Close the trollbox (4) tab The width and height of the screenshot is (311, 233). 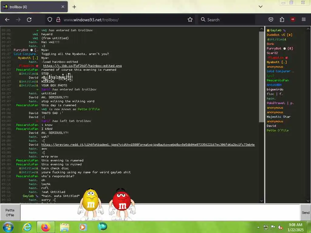click(x=63, y=7)
